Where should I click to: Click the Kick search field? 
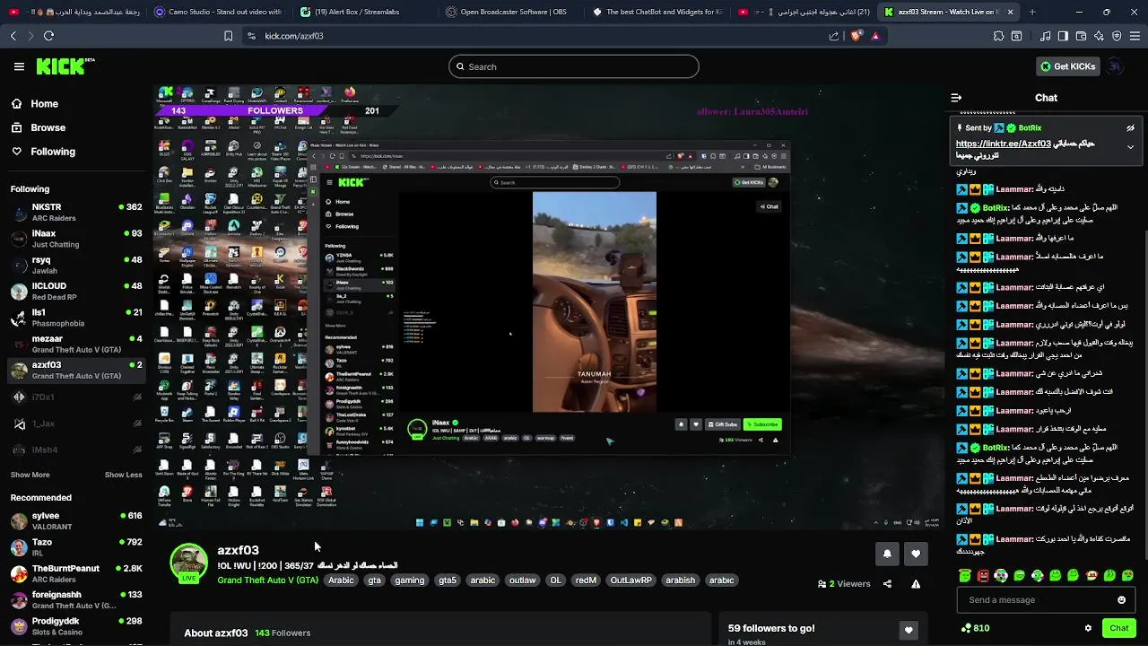[x=574, y=66]
